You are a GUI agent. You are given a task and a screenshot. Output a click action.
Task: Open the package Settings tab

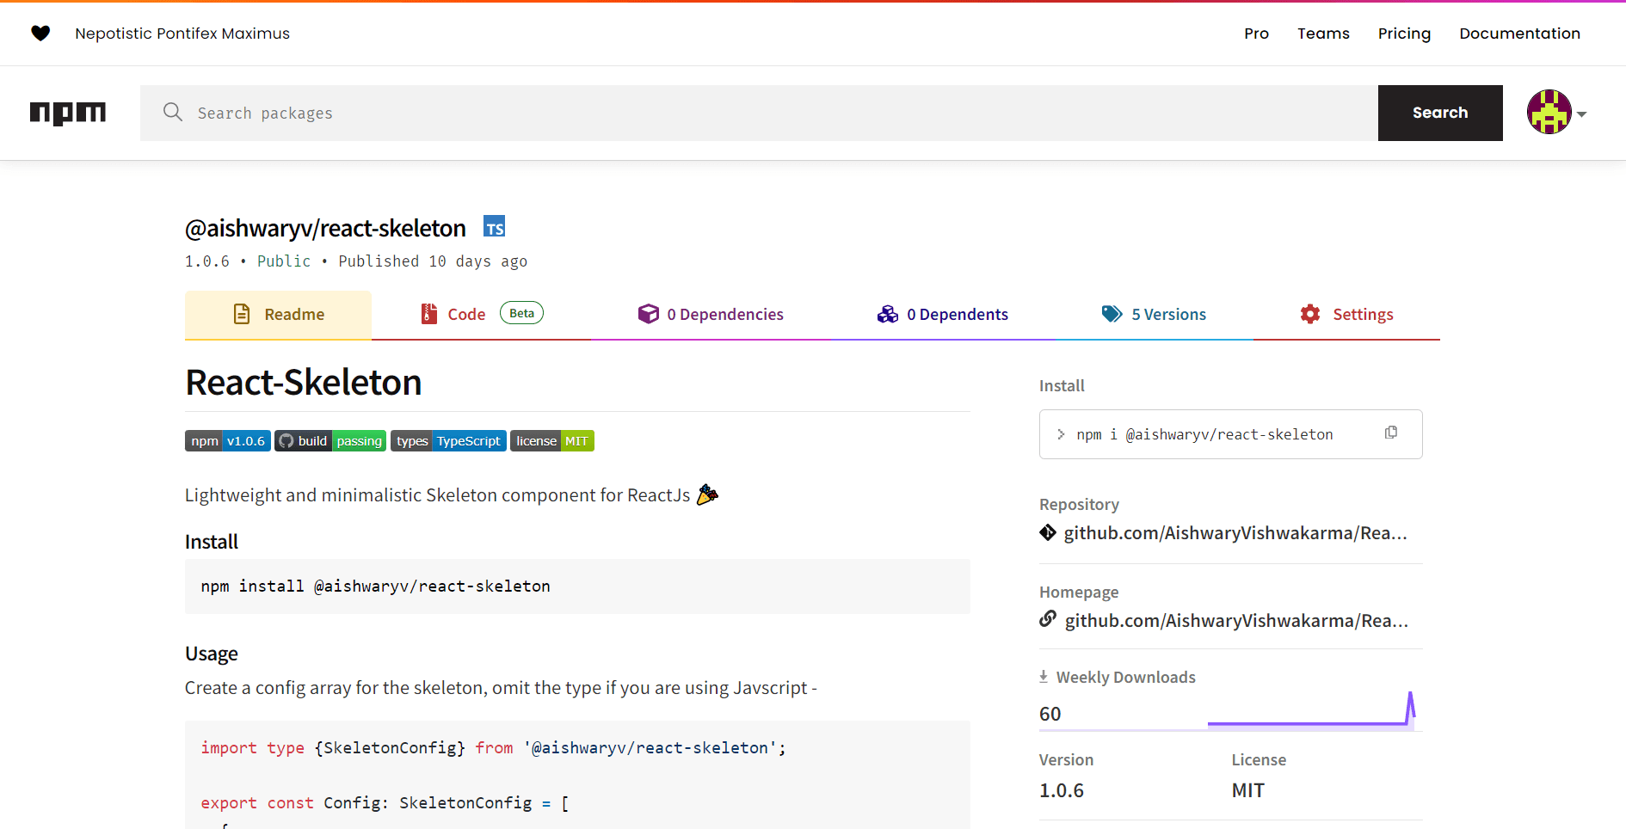click(1346, 315)
